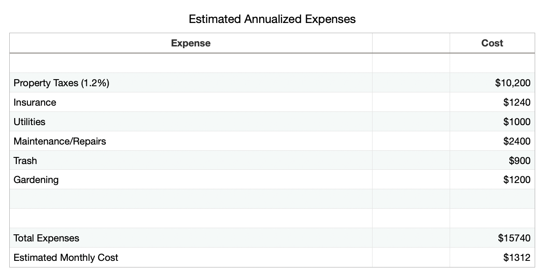Click the $1312 monthly cost cell
544x275 pixels.
point(492,257)
